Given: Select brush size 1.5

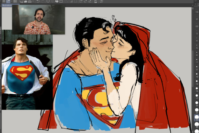Looking at the screenshot, I should (197, 10).
